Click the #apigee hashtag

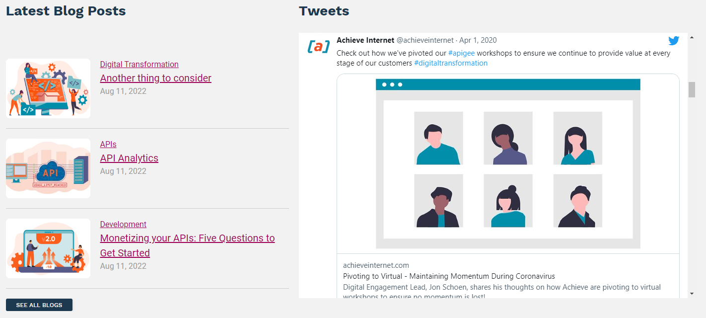coord(461,53)
